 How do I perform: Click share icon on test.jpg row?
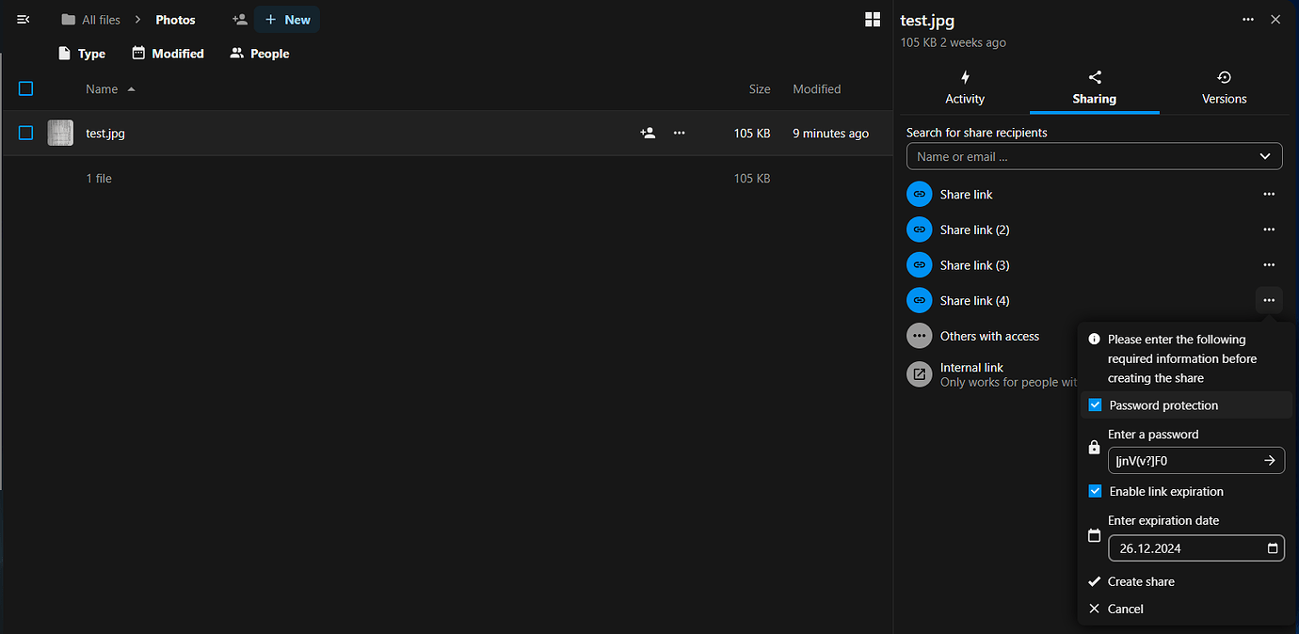[648, 133]
